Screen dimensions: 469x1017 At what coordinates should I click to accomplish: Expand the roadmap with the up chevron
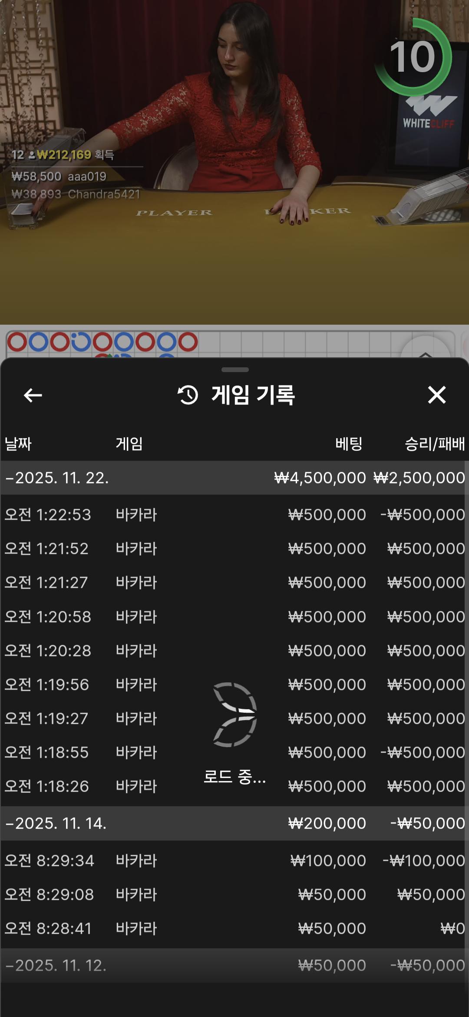tap(425, 353)
